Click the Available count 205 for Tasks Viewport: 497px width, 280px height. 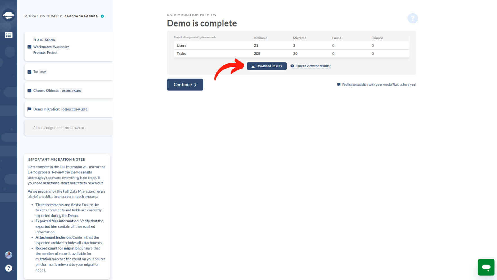click(x=257, y=54)
